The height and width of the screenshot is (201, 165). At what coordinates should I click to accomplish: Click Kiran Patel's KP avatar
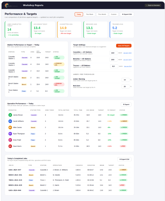tap(10, 140)
